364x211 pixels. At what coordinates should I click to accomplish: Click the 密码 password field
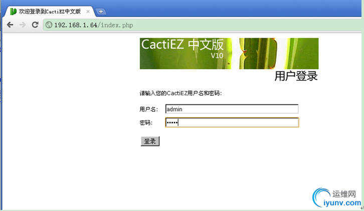pos(232,122)
